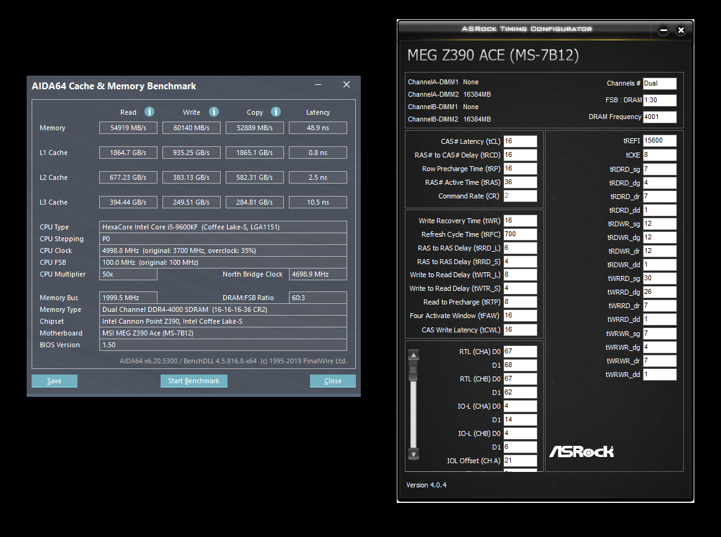Select the CAS Write Latency (tCWL) field
The image size is (721, 537).
point(520,330)
